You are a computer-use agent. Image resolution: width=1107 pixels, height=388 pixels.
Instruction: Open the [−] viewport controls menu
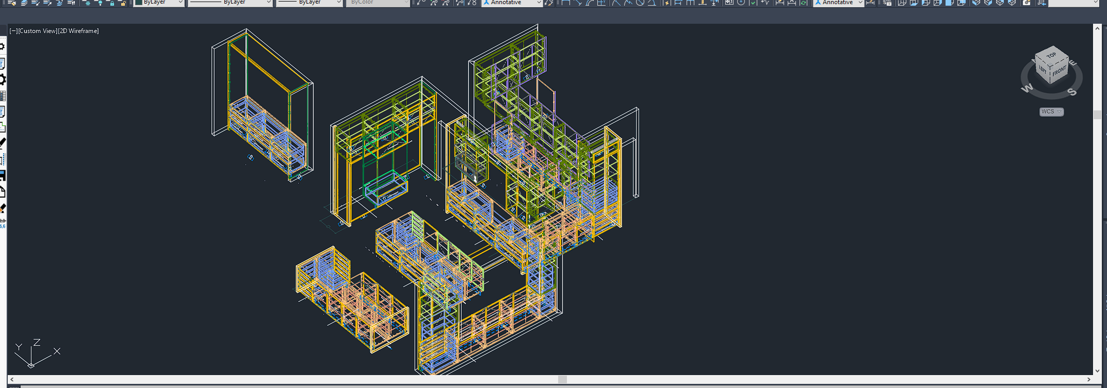pos(13,31)
